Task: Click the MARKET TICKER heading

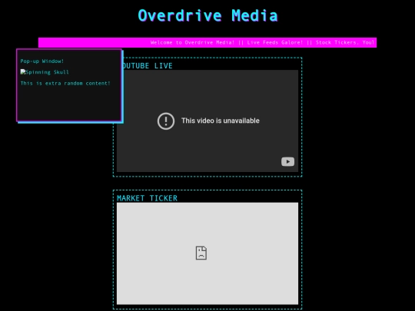Action: [x=147, y=198]
